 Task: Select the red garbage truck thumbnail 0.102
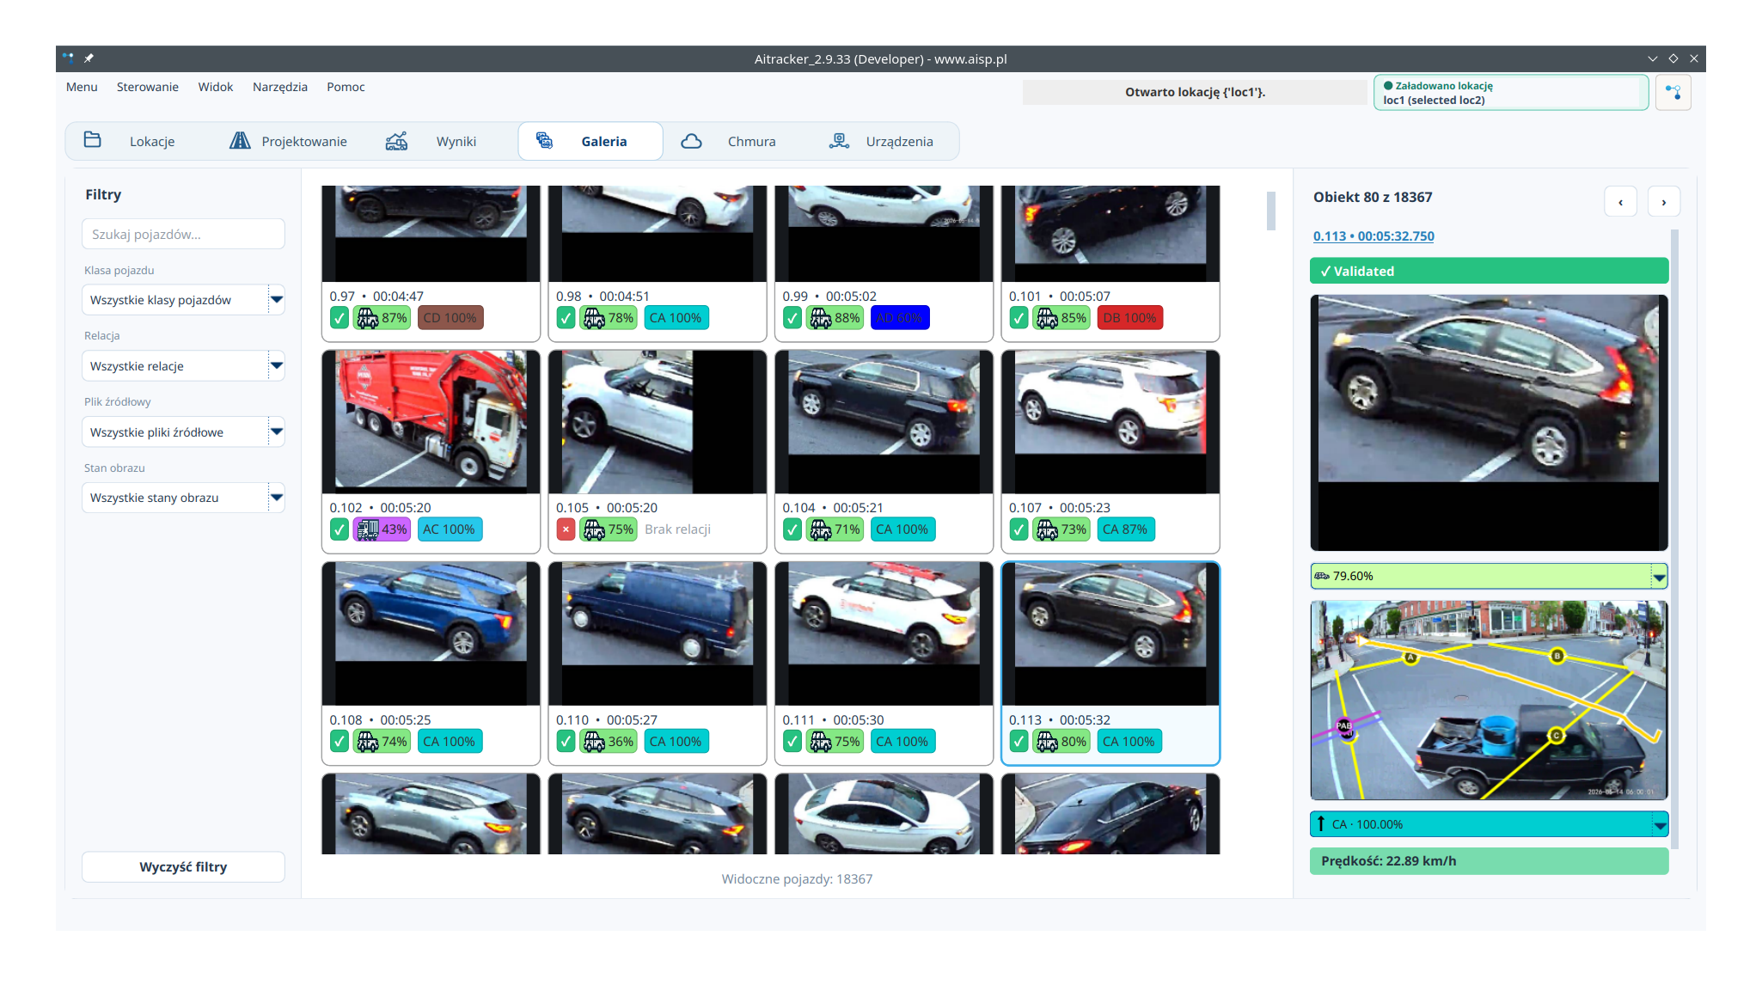point(431,422)
